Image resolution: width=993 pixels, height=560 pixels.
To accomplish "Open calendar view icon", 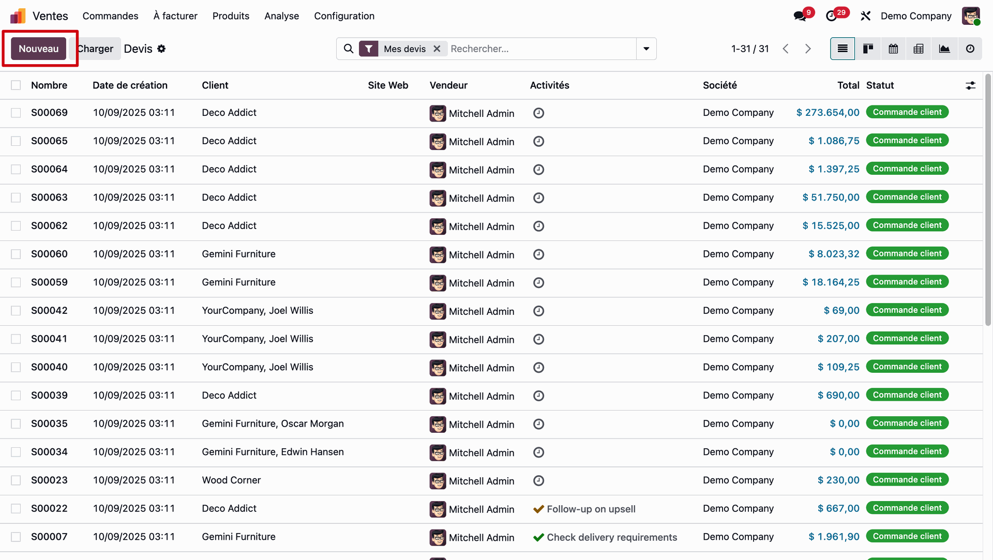I will coord(893,49).
